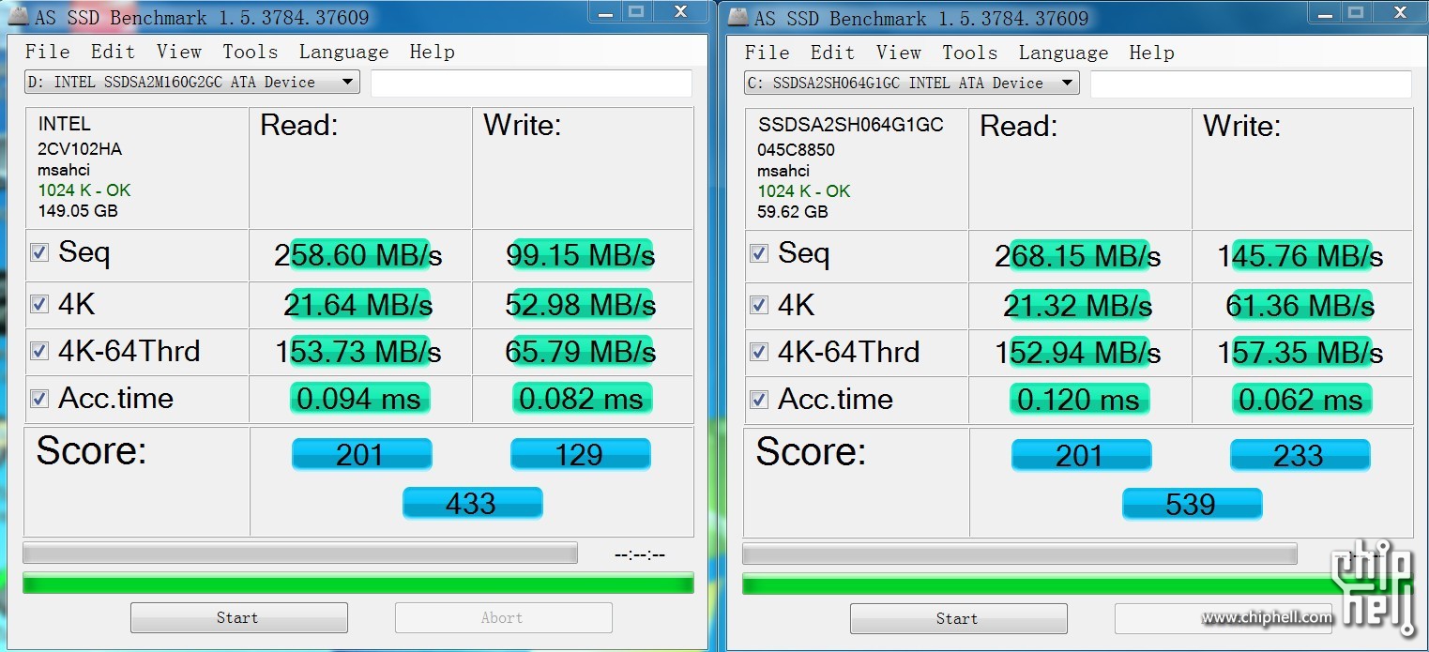Uncheck the 4K test in the D: drive window
Screen dimensions: 1429x652
[x=39, y=304]
